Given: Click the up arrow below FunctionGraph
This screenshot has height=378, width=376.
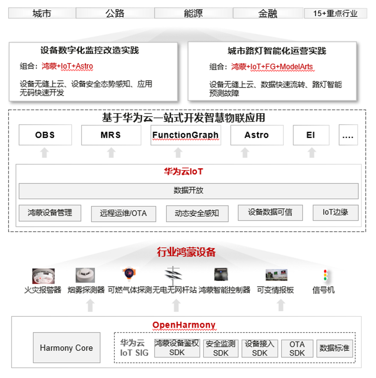Looking at the screenshot, I should coord(178,153).
